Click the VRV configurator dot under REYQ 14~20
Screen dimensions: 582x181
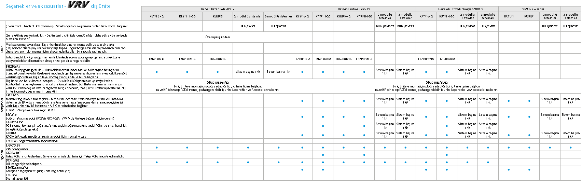187,148
